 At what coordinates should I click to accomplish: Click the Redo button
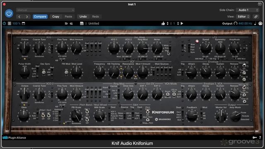96,17
